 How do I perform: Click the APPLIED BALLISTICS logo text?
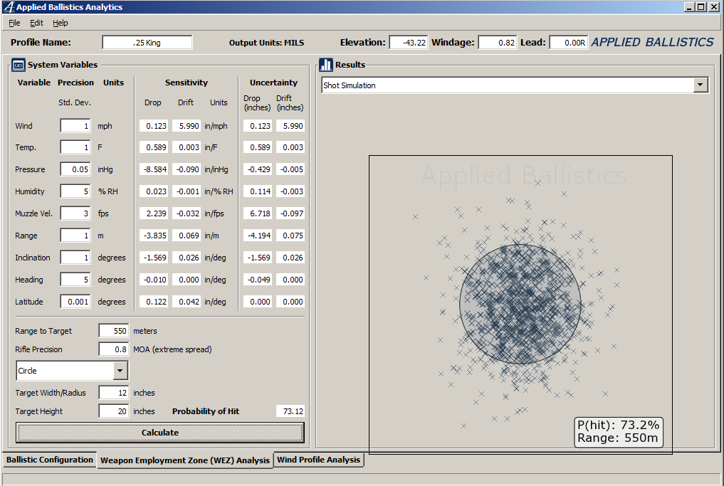tap(652, 42)
